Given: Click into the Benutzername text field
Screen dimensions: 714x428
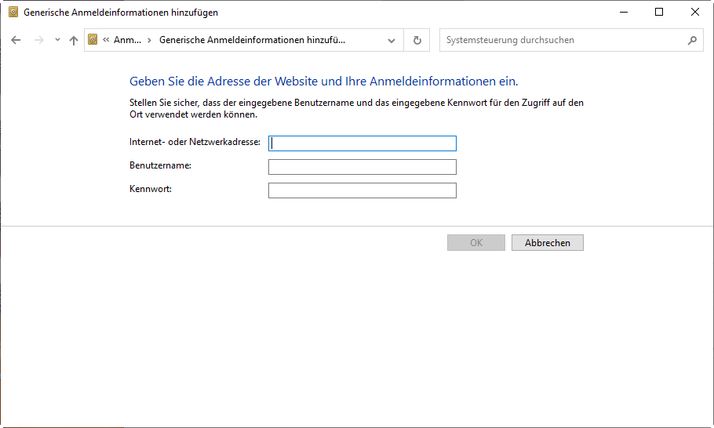Looking at the screenshot, I should [362, 167].
